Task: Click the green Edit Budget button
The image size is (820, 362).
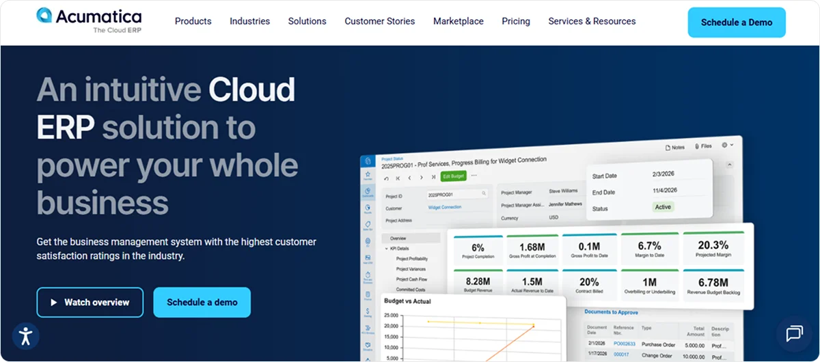Action: [454, 176]
